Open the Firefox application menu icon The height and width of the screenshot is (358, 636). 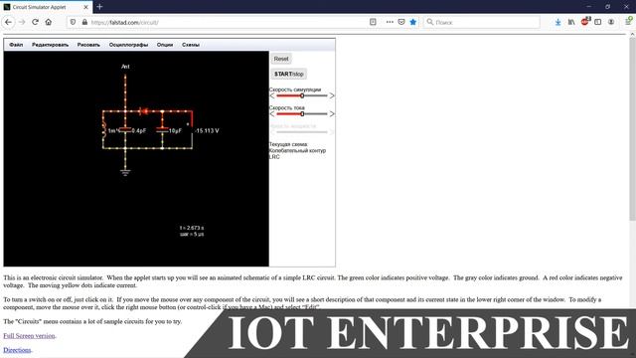[x=628, y=21]
